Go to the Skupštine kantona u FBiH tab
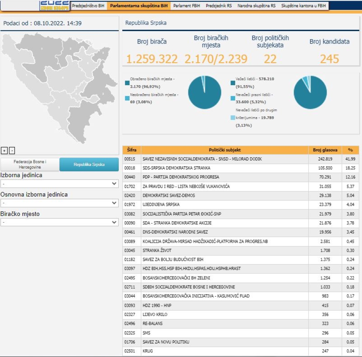Viewport: 362px width, 357px height. 303,6
